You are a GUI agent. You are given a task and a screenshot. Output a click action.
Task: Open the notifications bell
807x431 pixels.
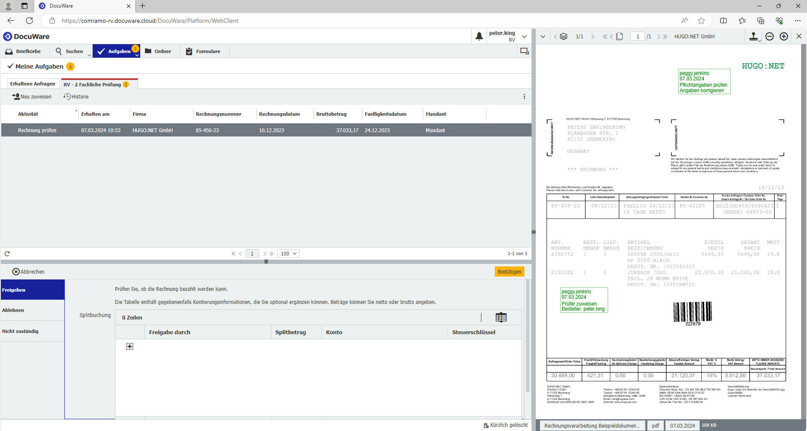click(479, 37)
